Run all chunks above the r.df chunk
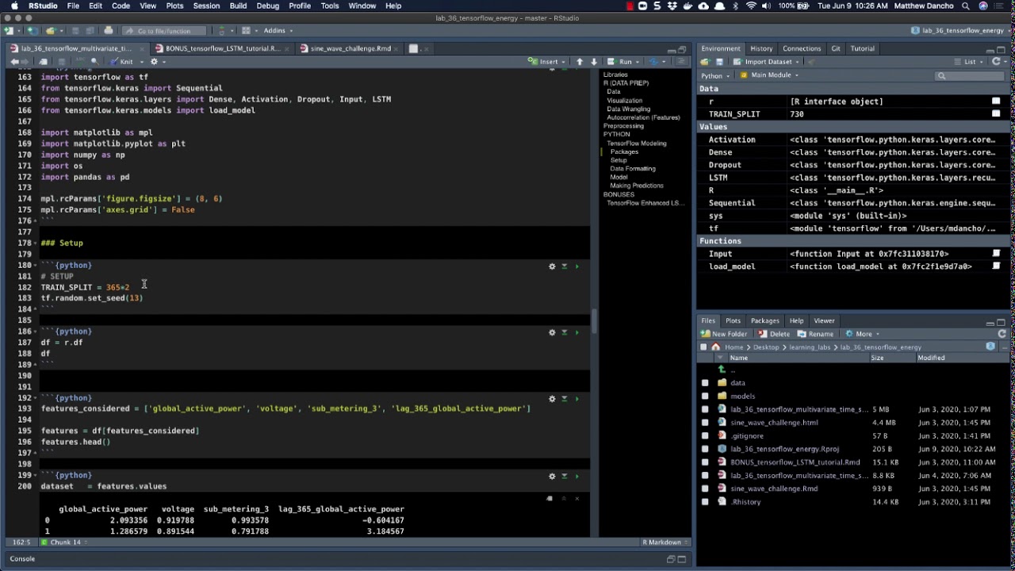 click(564, 332)
